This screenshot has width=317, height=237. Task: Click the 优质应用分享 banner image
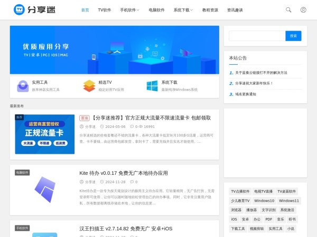(x=114, y=50)
